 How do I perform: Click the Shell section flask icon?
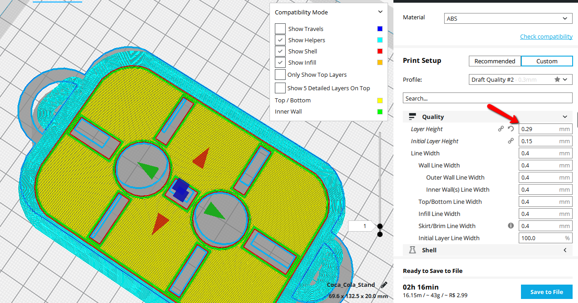pos(412,250)
